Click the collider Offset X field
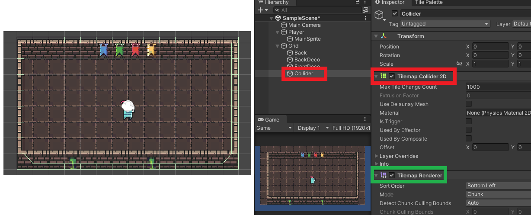 click(490, 148)
